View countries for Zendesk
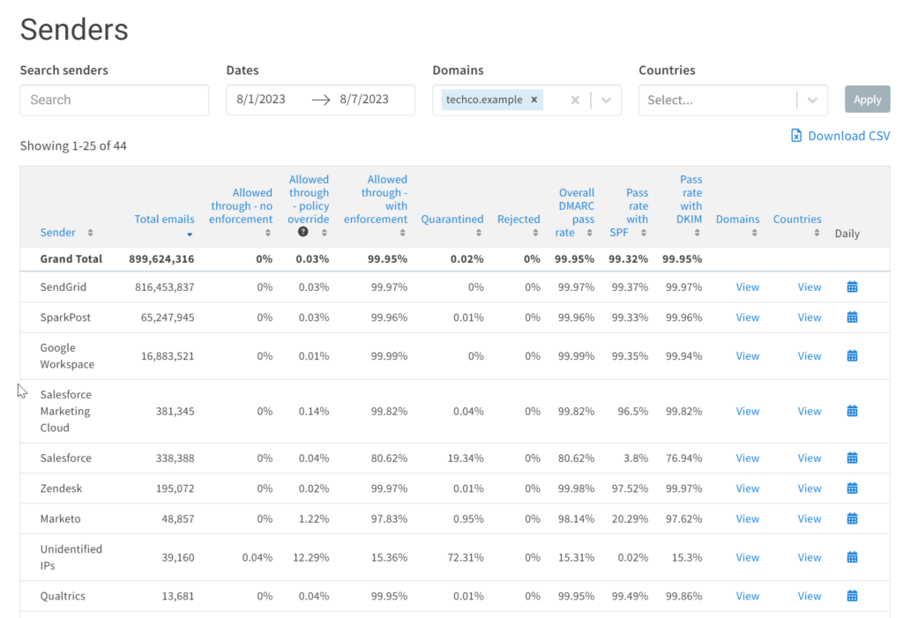Viewport: 903px width, 618px height. tap(810, 488)
